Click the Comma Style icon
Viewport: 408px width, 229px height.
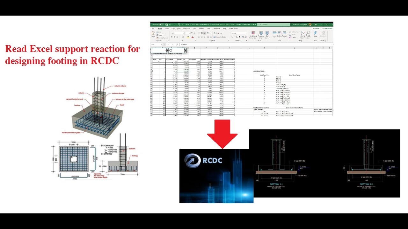(x=239, y=37)
